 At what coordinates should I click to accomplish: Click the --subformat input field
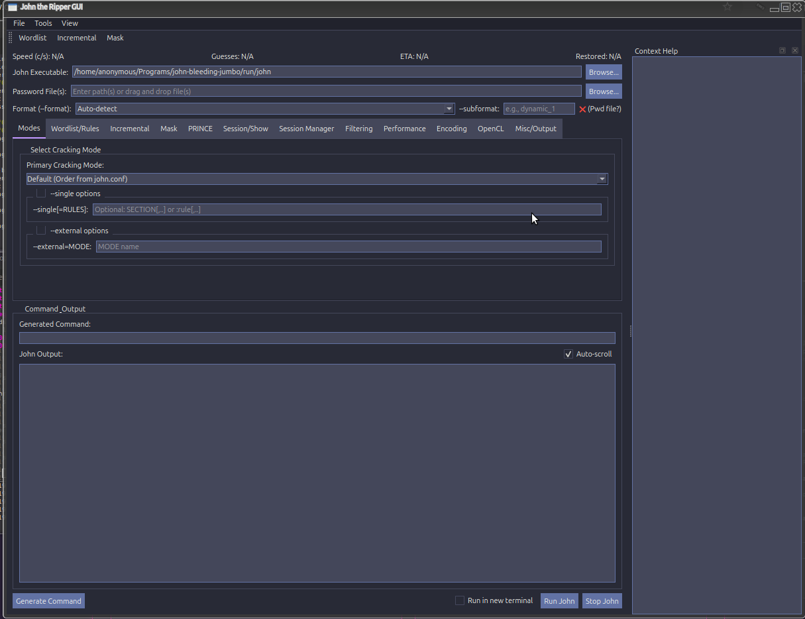pos(539,109)
